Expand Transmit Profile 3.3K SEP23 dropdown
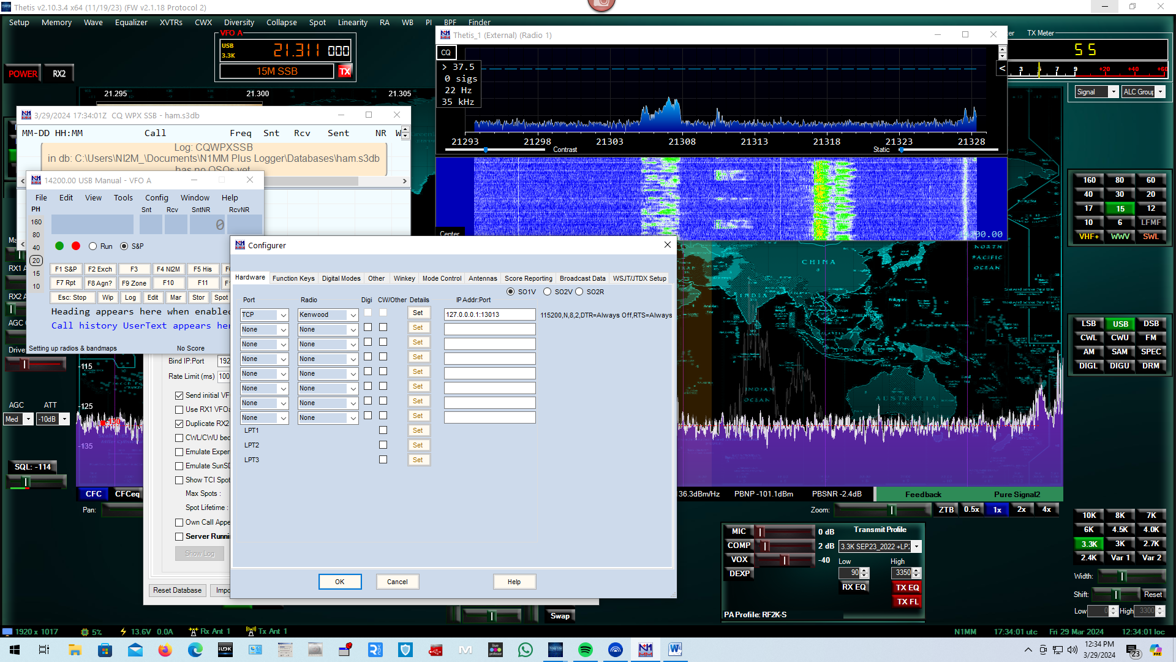Viewport: 1176px width, 662px height. pos(917,547)
